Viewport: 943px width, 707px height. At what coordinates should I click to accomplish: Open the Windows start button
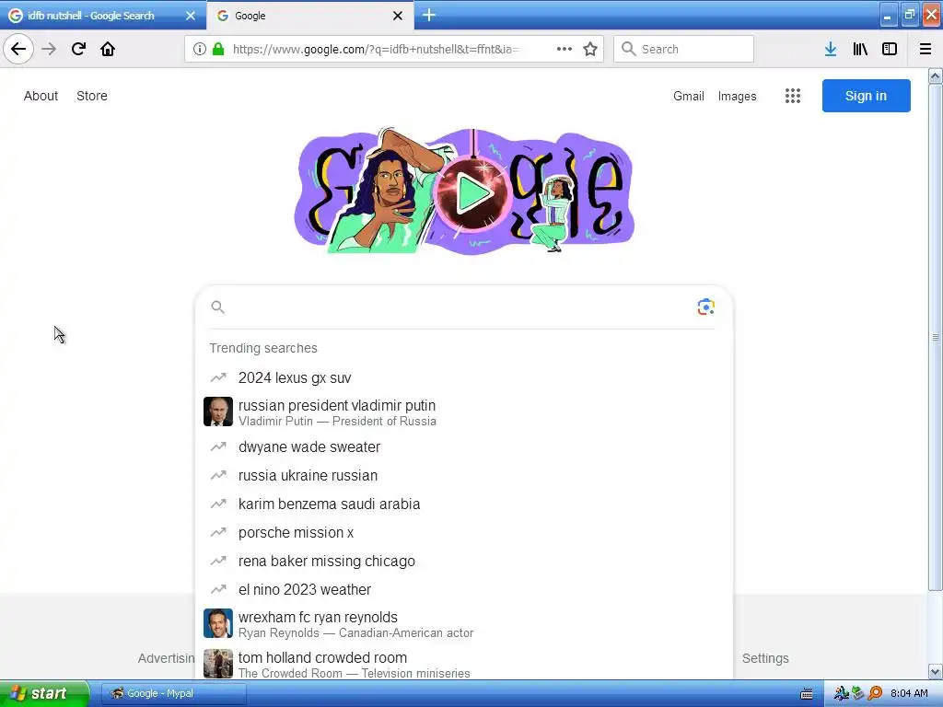pyautogui.click(x=44, y=693)
